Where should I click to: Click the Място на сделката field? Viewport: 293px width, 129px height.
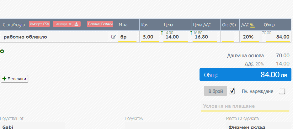coord(259,127)
